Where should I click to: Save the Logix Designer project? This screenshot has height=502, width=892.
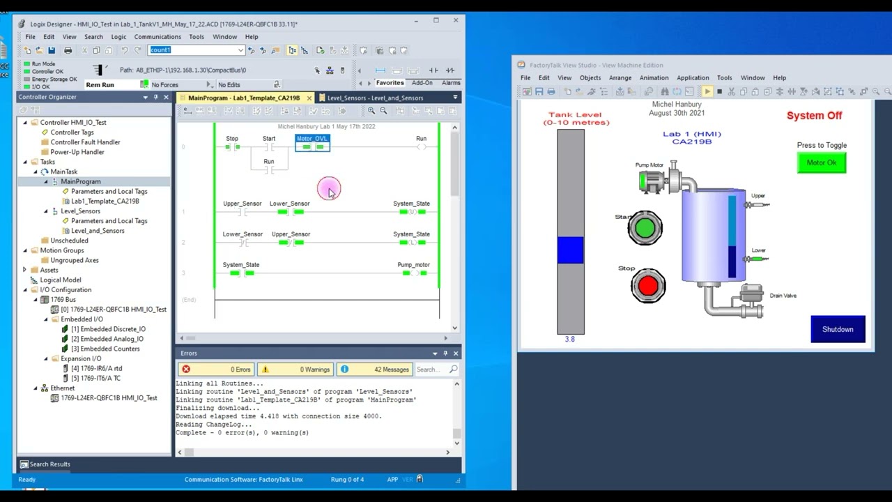pos(52,50)
